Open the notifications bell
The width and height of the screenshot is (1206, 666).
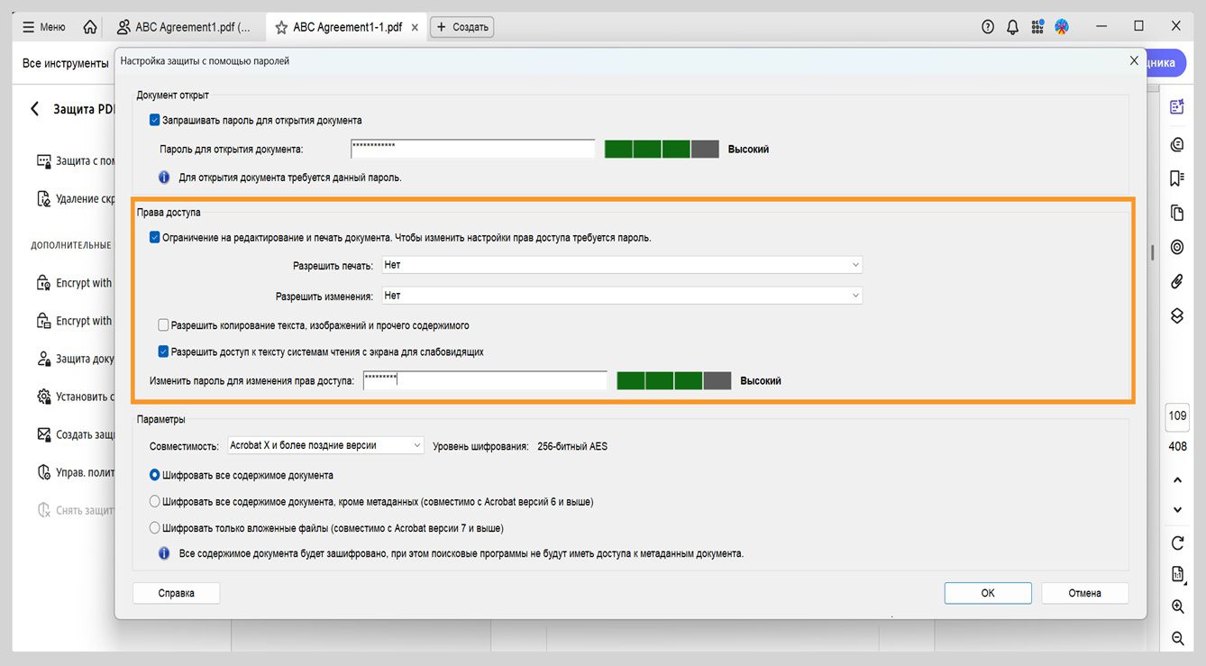tap(1013, 27)
